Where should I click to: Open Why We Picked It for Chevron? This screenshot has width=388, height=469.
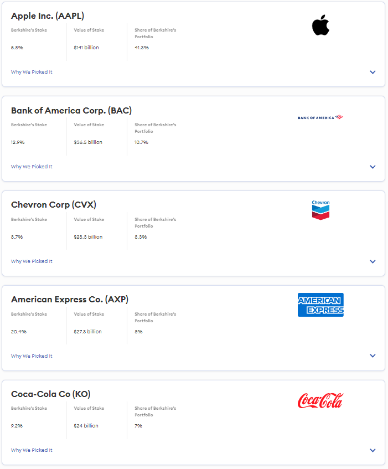pyautogui.click(x=32, y=261)
